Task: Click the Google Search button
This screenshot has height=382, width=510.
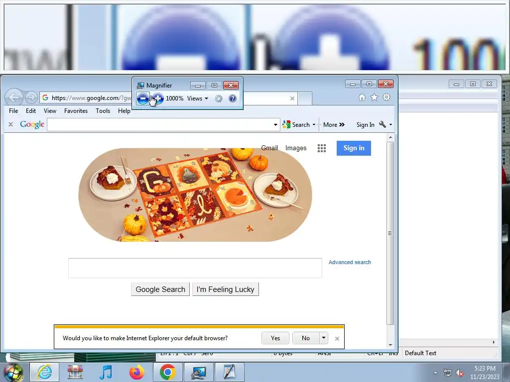Action: coord(160,289)
